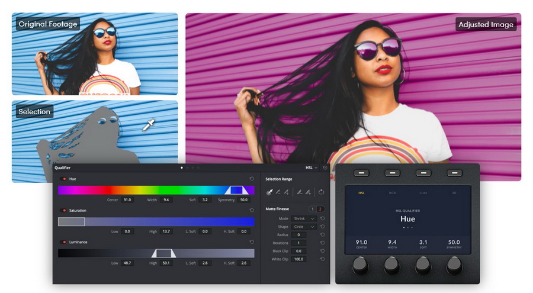This screenshot has width=533, height=293.
Task: Toggle the Saturation qualifier switch
Action: point(63,210)
